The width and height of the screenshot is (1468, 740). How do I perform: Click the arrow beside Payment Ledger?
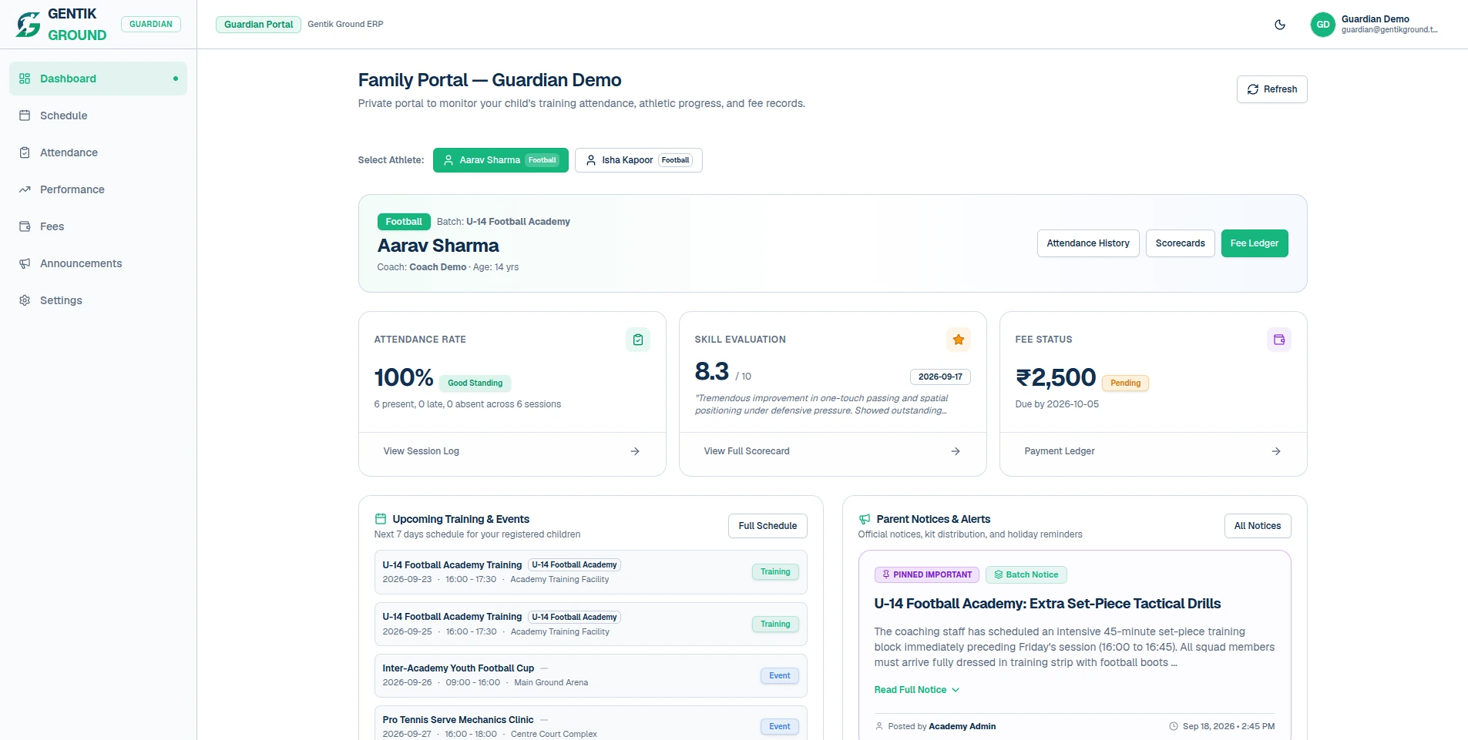(1276, 451)
